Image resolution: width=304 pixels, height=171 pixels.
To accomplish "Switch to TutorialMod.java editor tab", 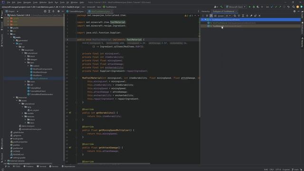I will point(75,11).
